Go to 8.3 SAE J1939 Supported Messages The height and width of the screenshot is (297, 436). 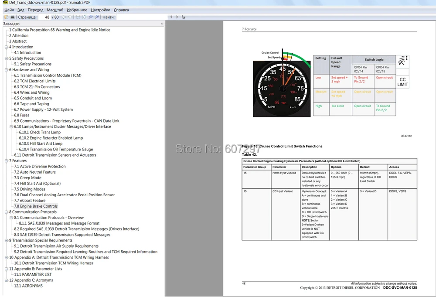[62, 235]
